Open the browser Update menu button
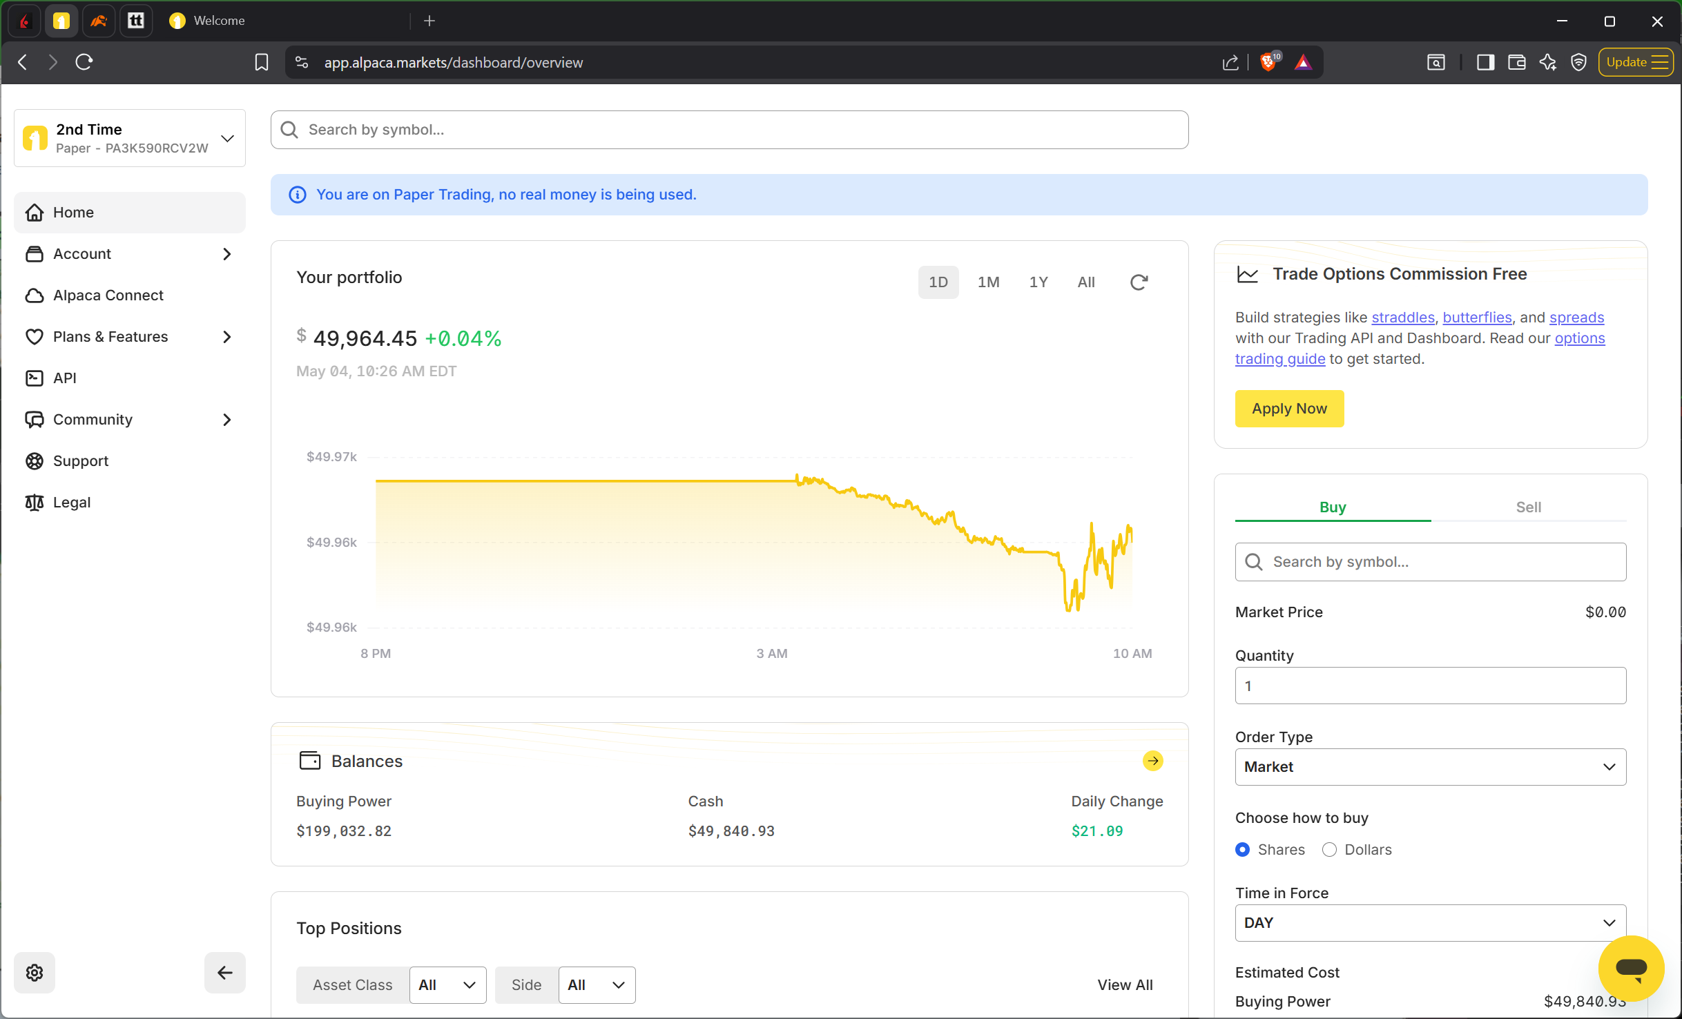The height and width of the screenshot is (1019, 1682). (x=1635, y=62)
